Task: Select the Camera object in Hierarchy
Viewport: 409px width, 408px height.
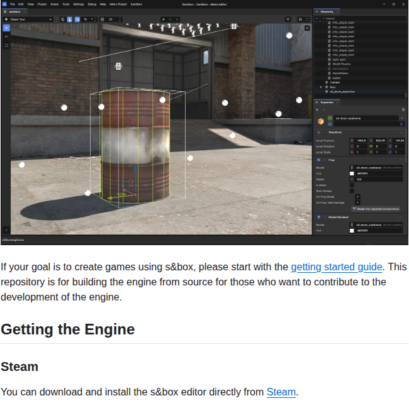Action: pos(360,82)
